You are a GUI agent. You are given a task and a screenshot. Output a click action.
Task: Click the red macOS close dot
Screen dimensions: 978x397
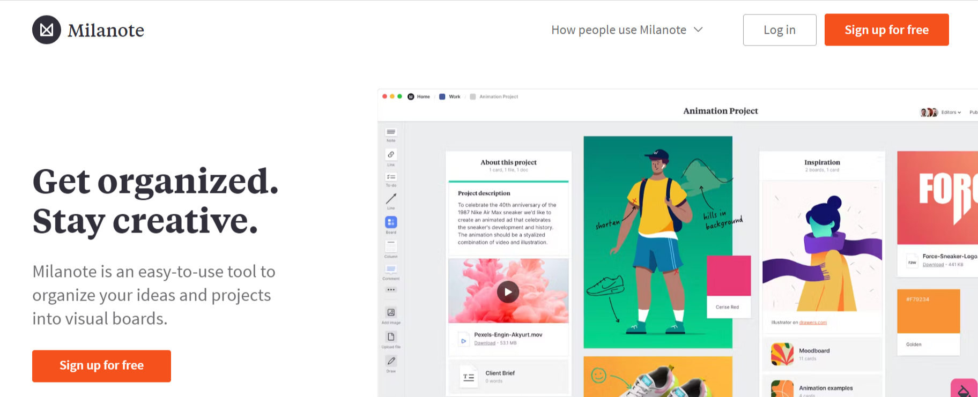pos(384,96)
